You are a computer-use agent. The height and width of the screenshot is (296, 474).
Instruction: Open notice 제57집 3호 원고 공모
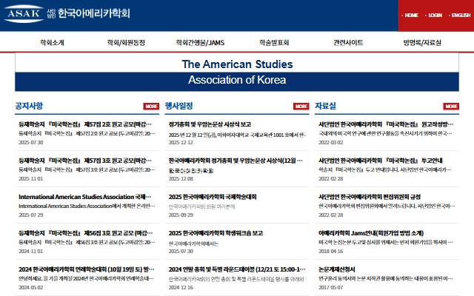point(85,161)
